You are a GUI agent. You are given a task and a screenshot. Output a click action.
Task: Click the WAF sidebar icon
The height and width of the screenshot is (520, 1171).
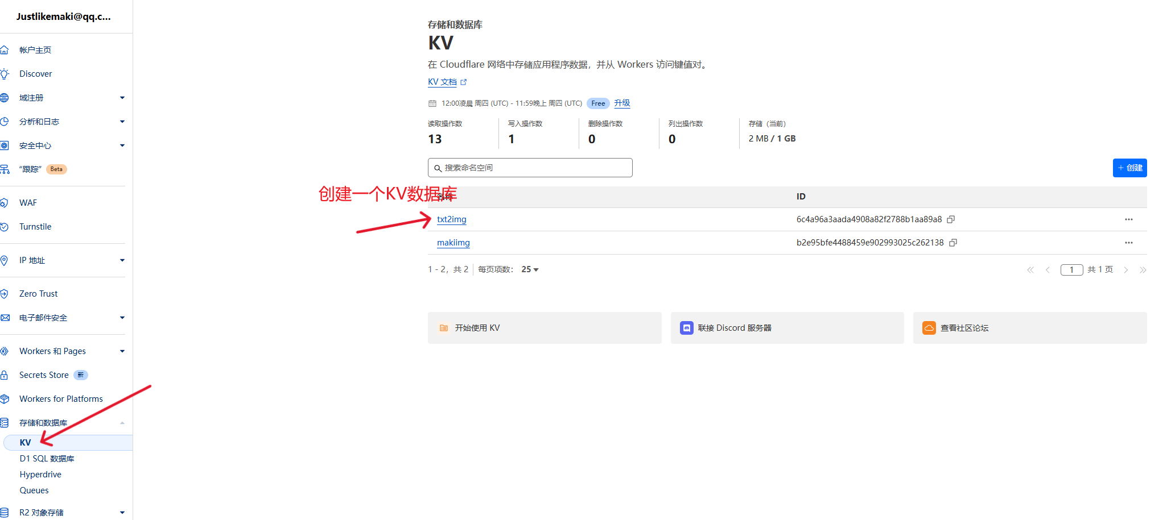click(x=4, y=203)
